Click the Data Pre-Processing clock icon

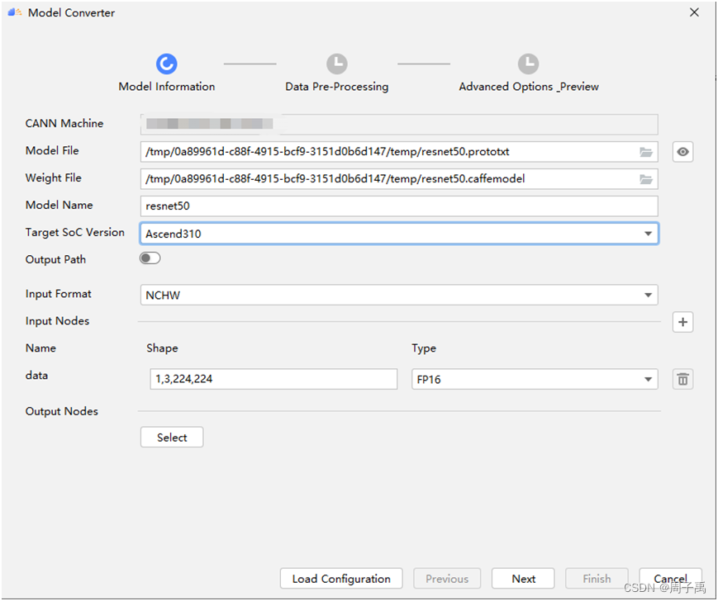(x=337, y=63)
